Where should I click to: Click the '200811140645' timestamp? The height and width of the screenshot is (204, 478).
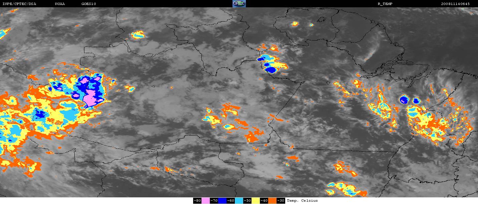tap(455, 4)
